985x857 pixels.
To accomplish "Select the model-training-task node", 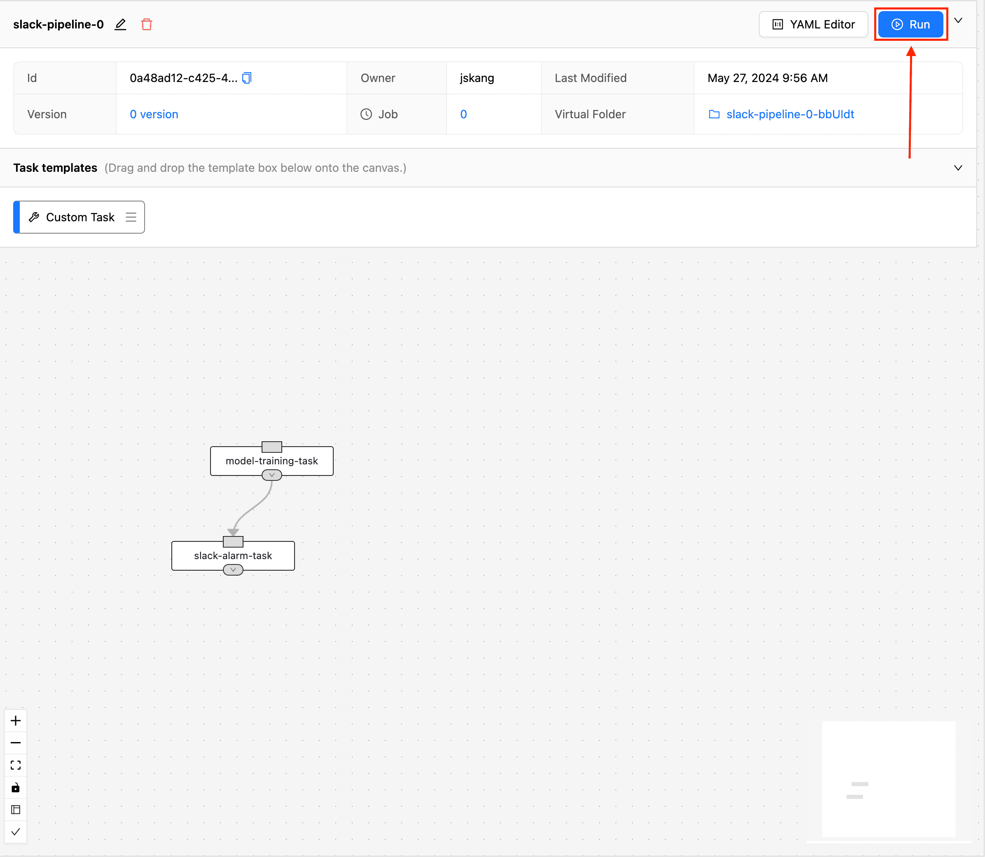I will point(271,461).
